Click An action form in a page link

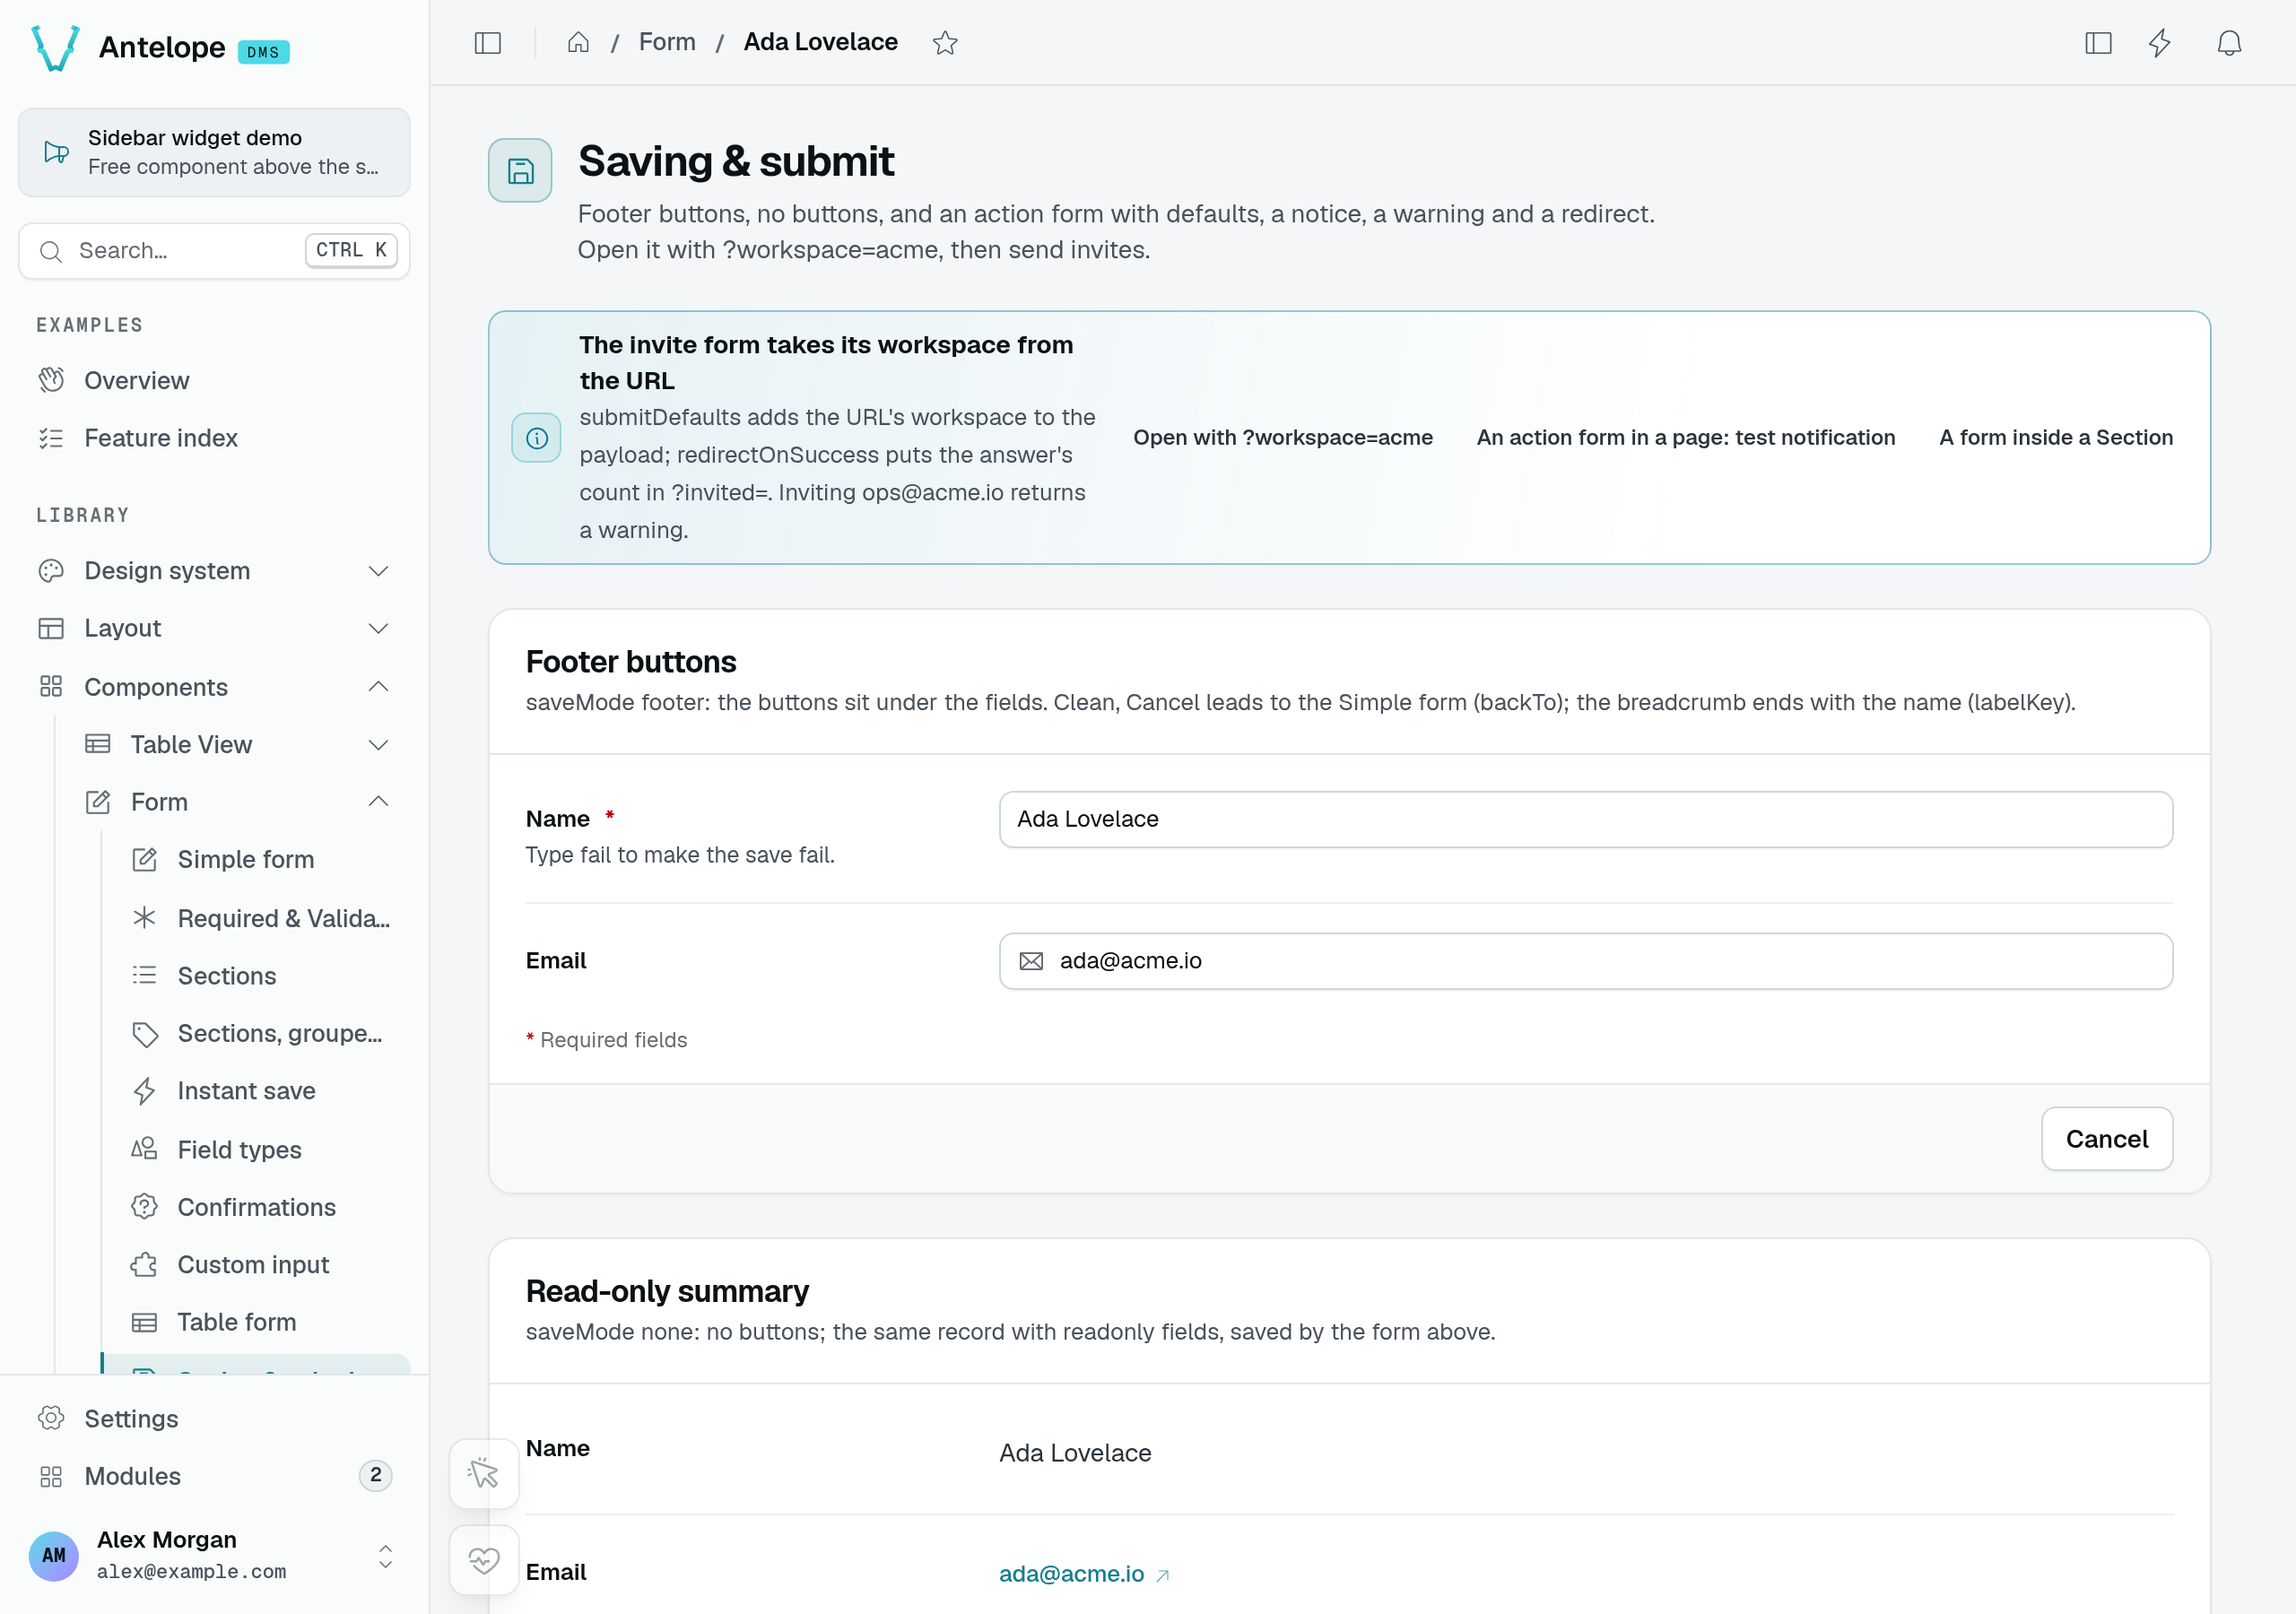(1686, 438)
